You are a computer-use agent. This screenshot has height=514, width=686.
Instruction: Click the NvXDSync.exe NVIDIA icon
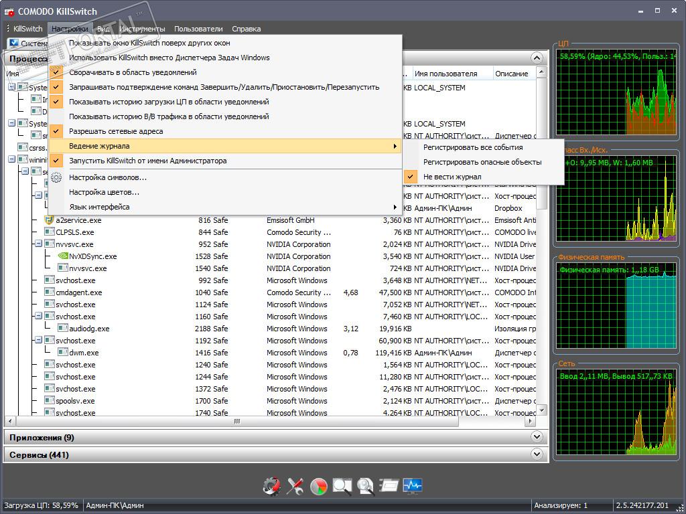click(x=62, y=256)
